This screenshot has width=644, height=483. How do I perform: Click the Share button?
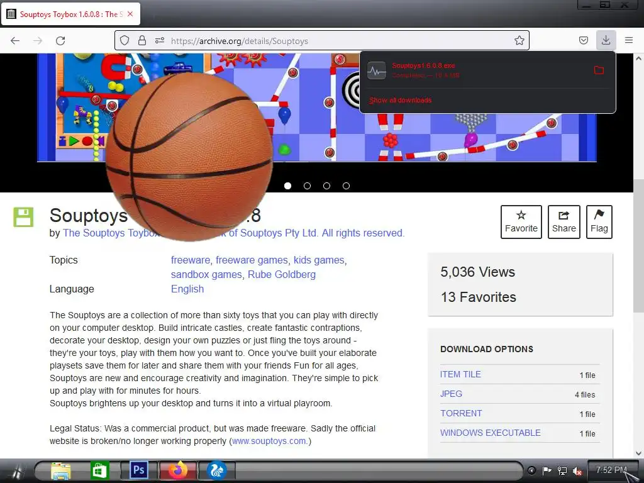click(x=564, y=222)
